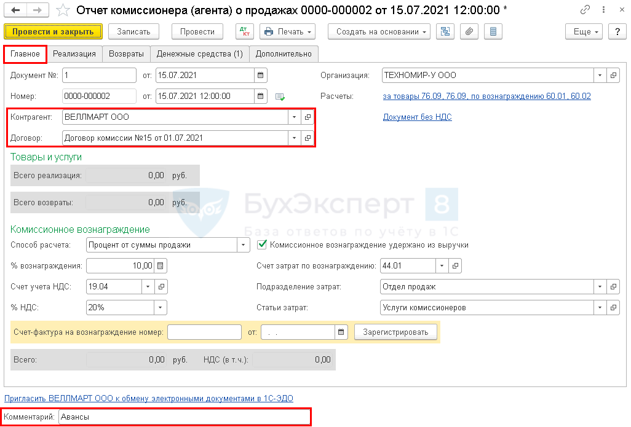Add document to favorites star
The image size is (631, 427).
point(63,10)
